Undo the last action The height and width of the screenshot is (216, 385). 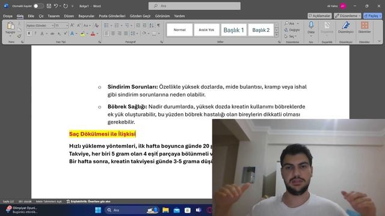(56, 6)
